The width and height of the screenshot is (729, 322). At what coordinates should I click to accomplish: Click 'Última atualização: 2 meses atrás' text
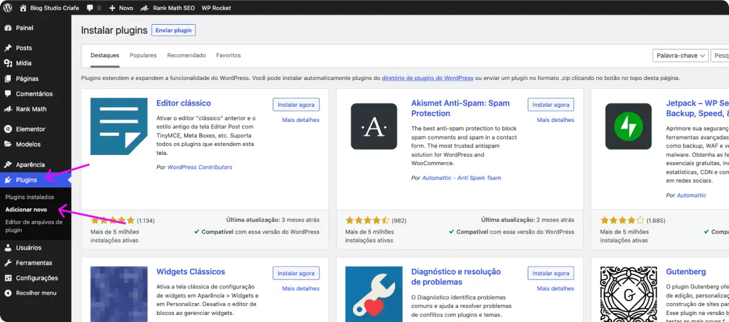point(528,220)
